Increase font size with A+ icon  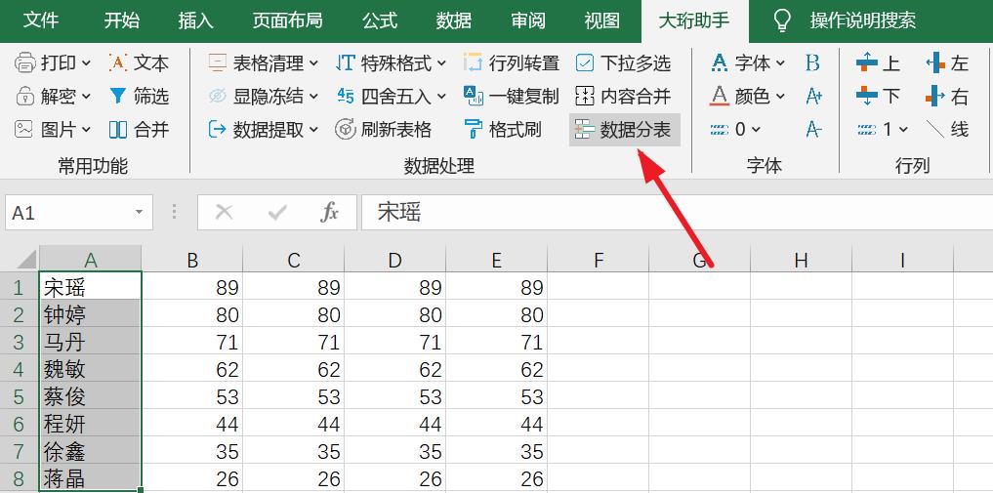coord(813,97)
